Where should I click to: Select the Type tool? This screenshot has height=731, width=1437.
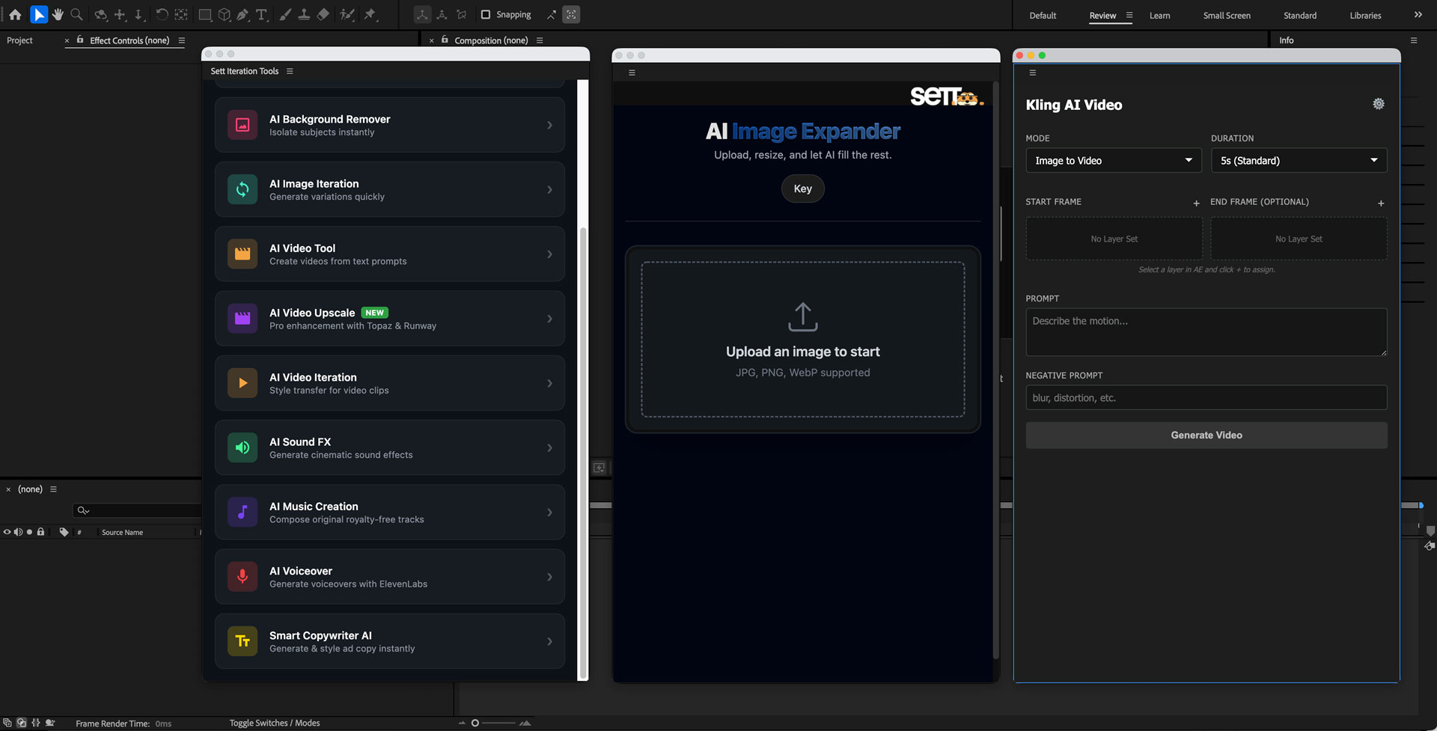point(262,14)
